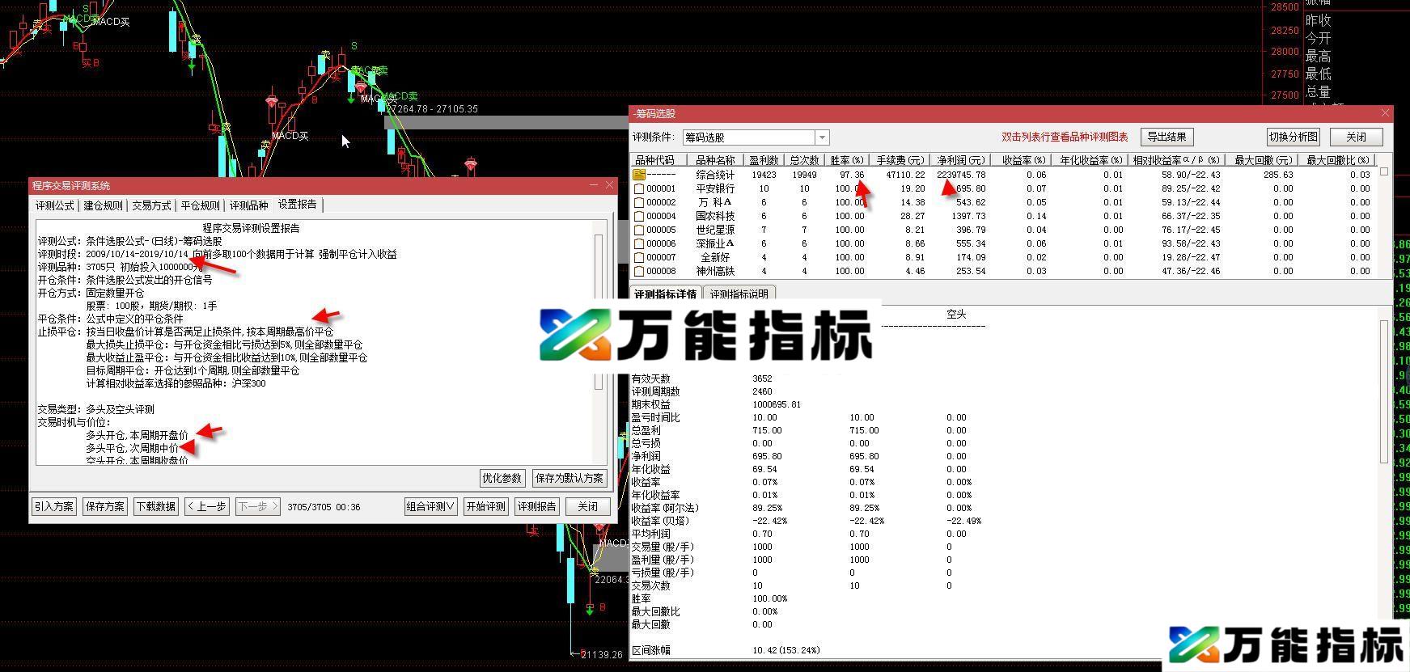Click the 评测条件 combo box field
Screen dimensions: 1410x672
pos(756,137)
